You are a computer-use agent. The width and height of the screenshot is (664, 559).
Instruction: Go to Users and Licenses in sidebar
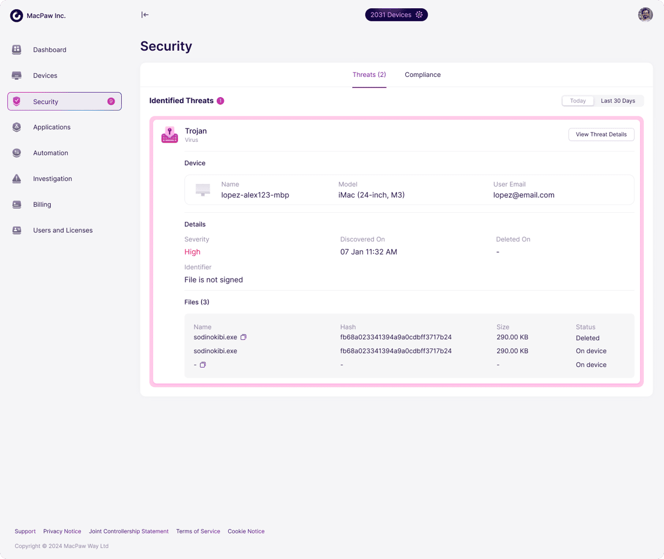click(63, 230)
